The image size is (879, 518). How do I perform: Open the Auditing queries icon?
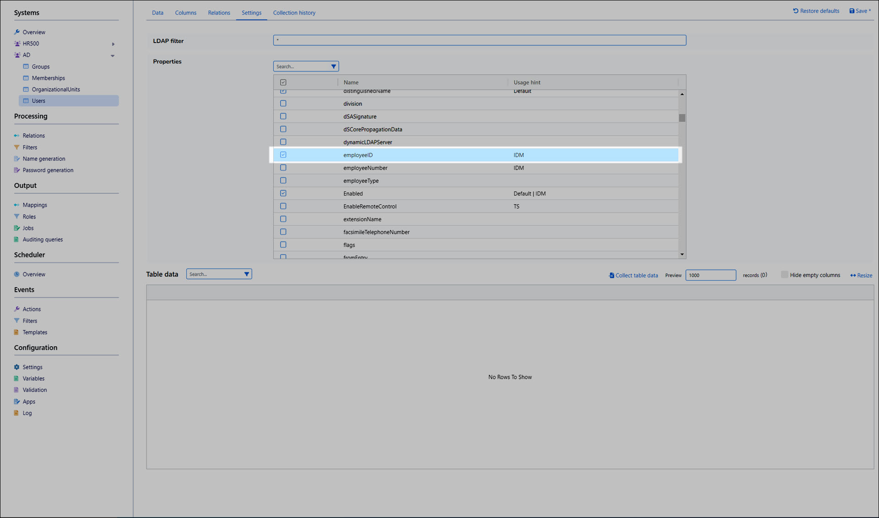17,240
